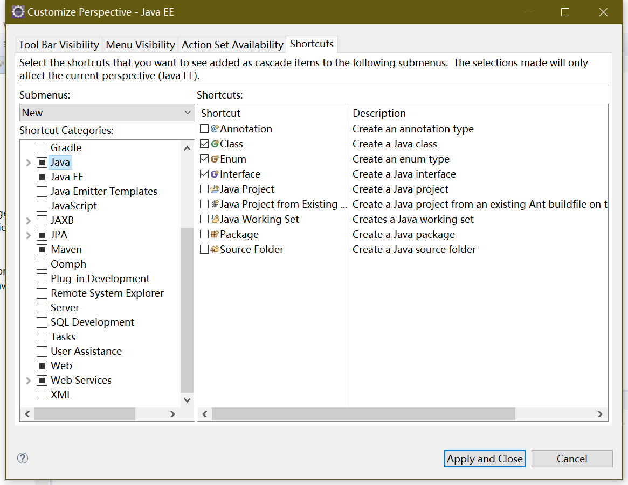Toggle the Java EE category checkbox
Viewport: 628px width, 485px height.
coord(42,177)
